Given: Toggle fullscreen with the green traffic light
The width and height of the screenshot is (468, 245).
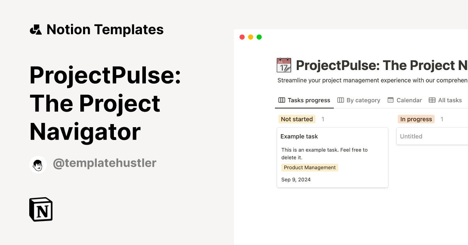Looking at the screenshot, I should [x=259, y=37].
